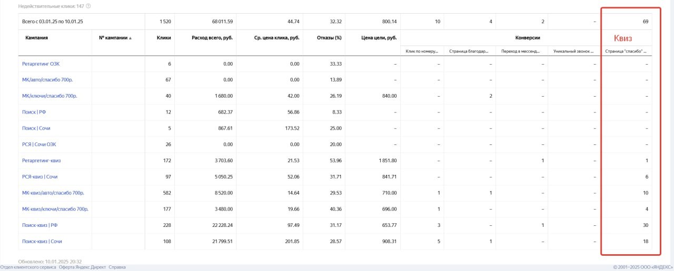Viewport: 674px width, 271px height.
Task: Open campaign РСЯ-квиз | Сочи
Action: click(40, 177)
